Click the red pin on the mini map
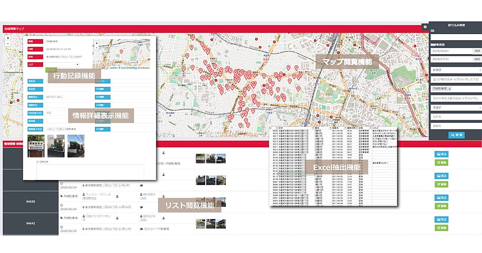The width and height of the screenshot is (482, 253). pos(121,51)
